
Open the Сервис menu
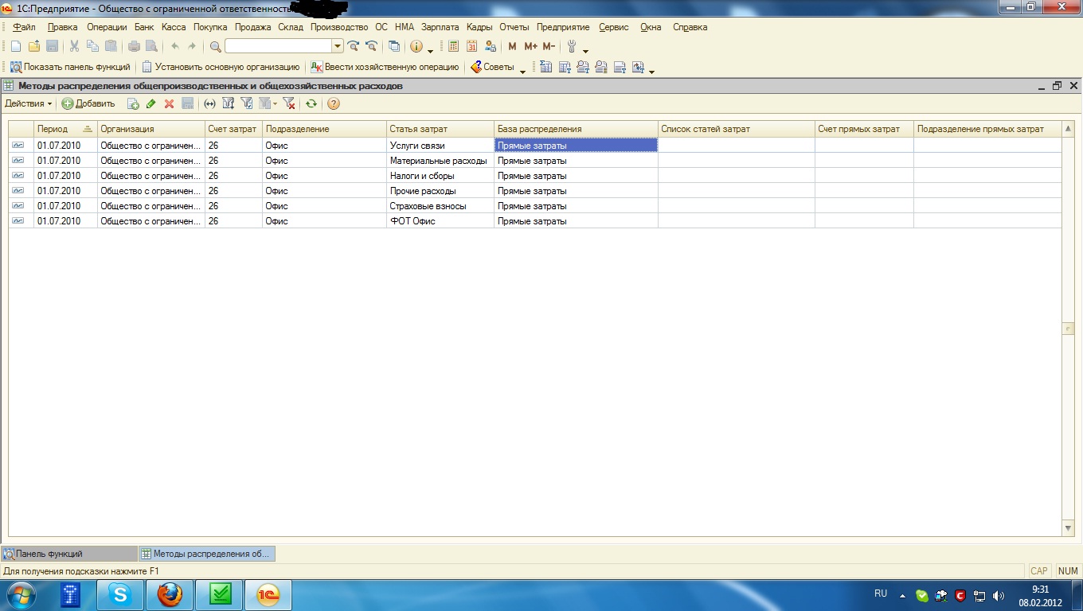(x=613, y=27)
